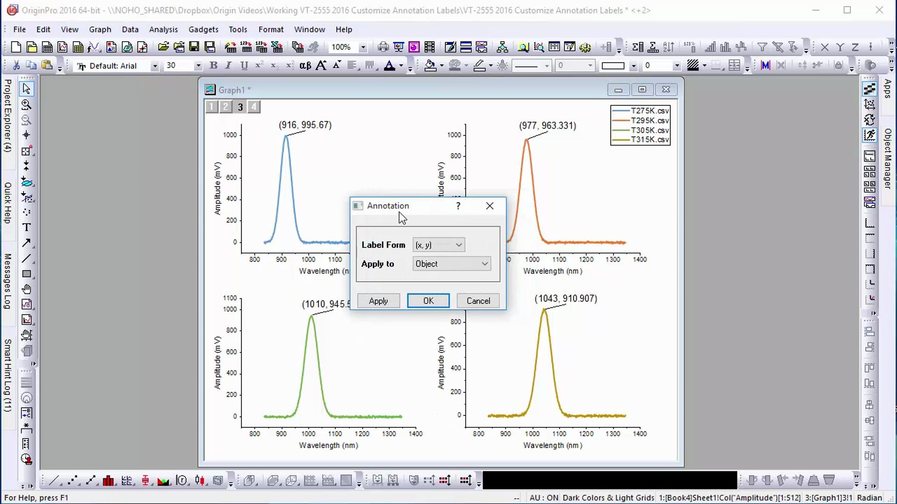Image resolution: width=897 pixels, height=504 pixels.
Task: Click Apply in Annotation dialog
Action: (378, 301)
